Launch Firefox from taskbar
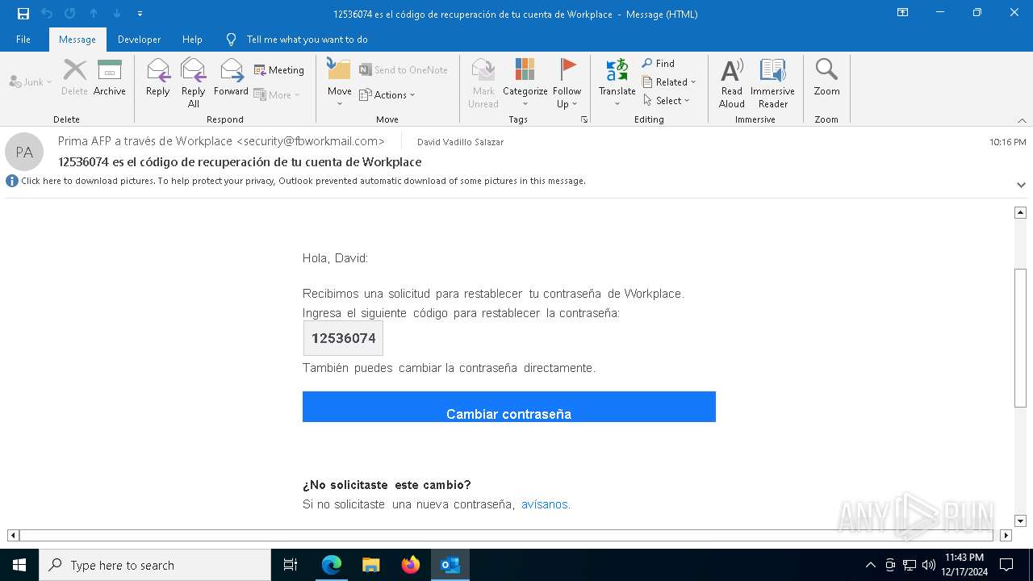 [411, 565]
